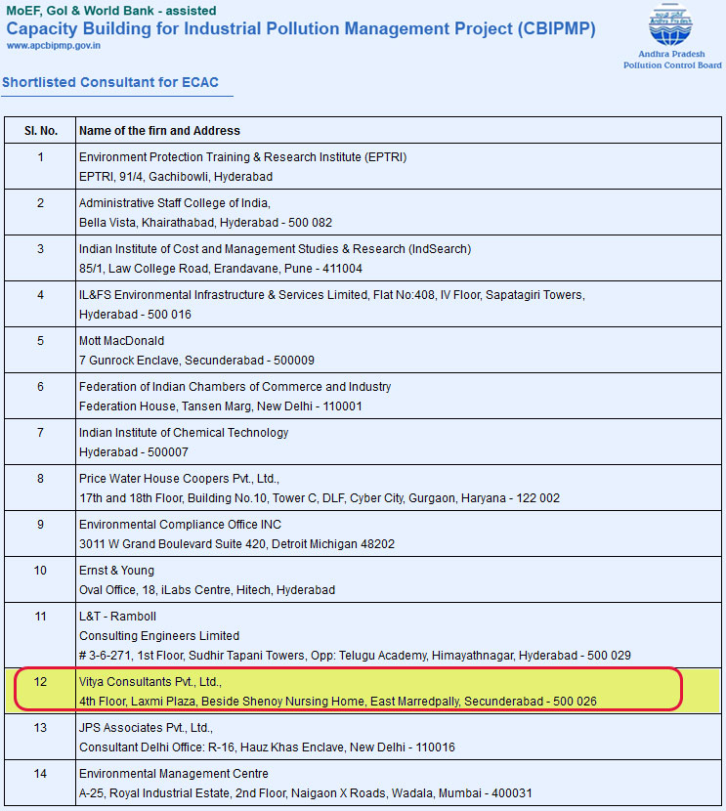Click serial number 9 cell
This screenshot has height=811, width=726.
(x=40, y=534)
